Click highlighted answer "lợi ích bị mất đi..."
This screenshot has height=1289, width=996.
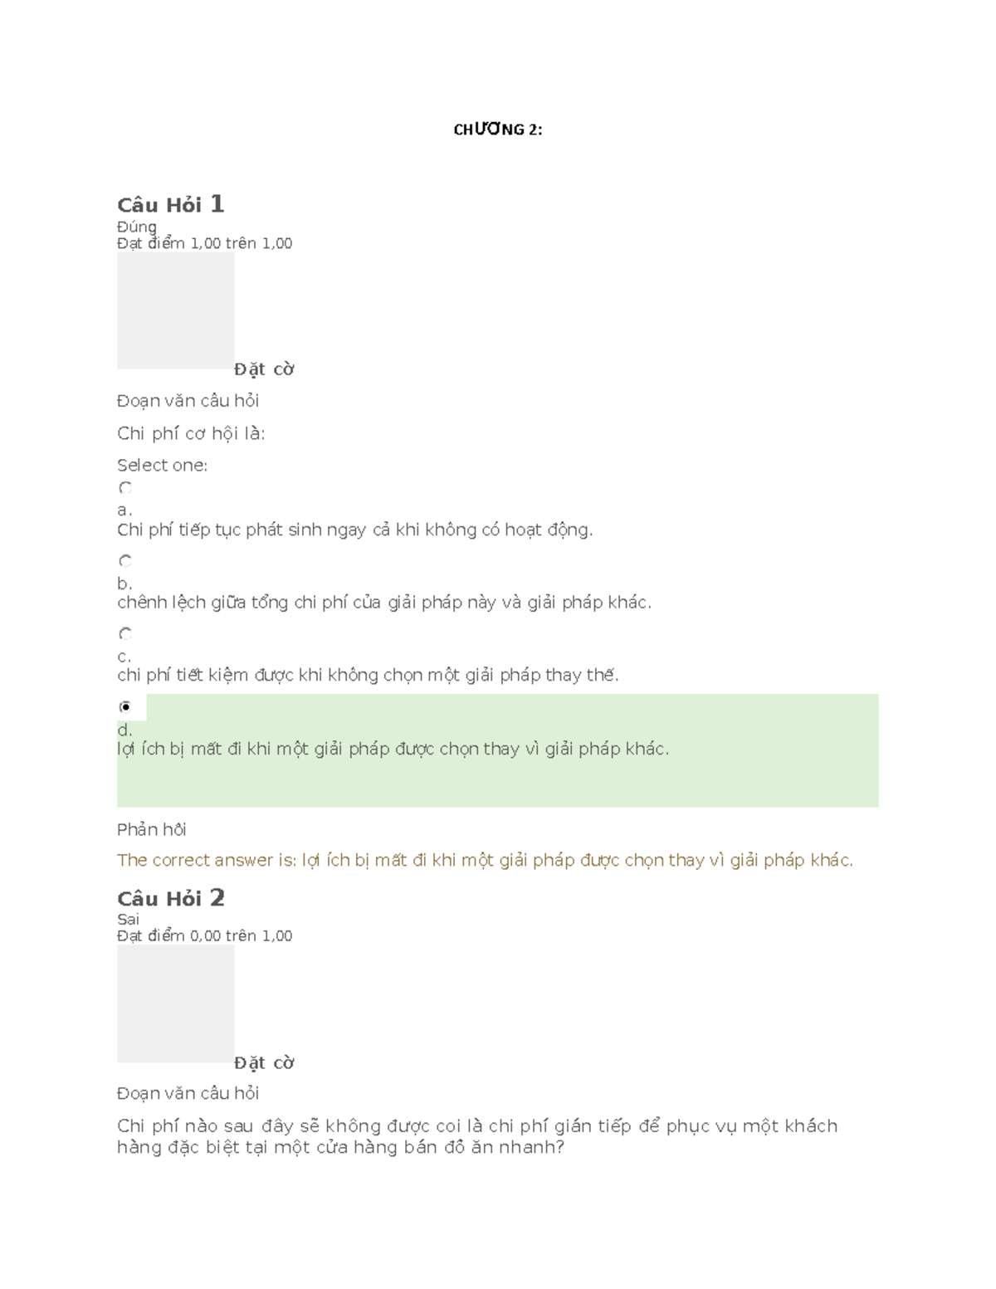tap(393, 749)
